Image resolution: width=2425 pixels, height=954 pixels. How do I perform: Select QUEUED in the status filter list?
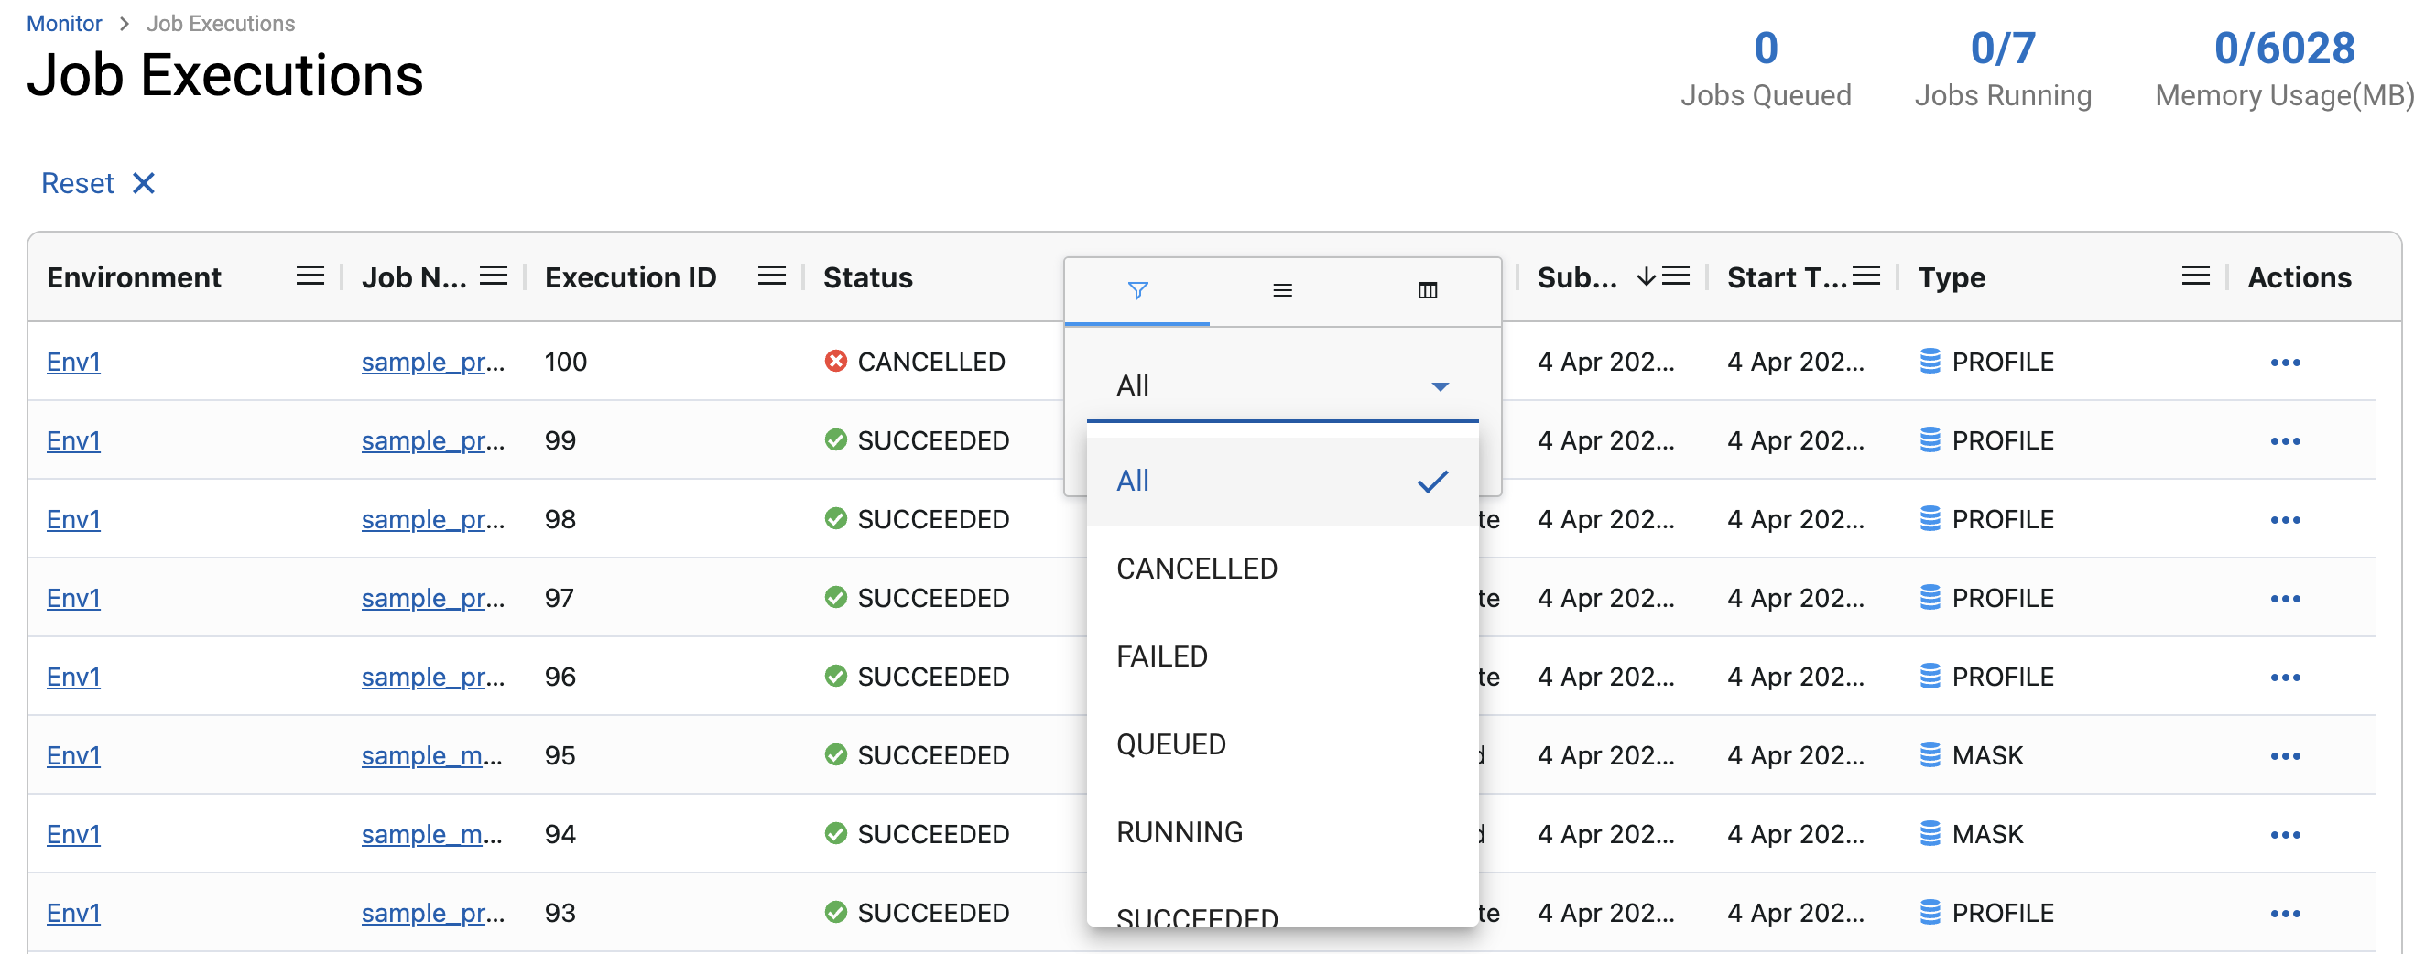pyautogui.click(x=1282, y=744)
